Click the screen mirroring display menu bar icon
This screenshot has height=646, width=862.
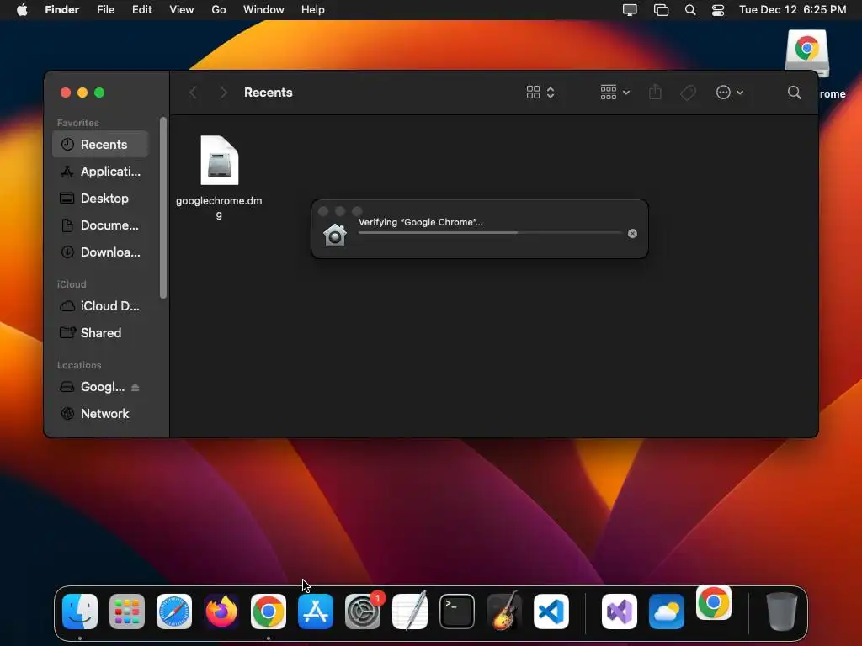pyautogui.click(x=630, y=10)
